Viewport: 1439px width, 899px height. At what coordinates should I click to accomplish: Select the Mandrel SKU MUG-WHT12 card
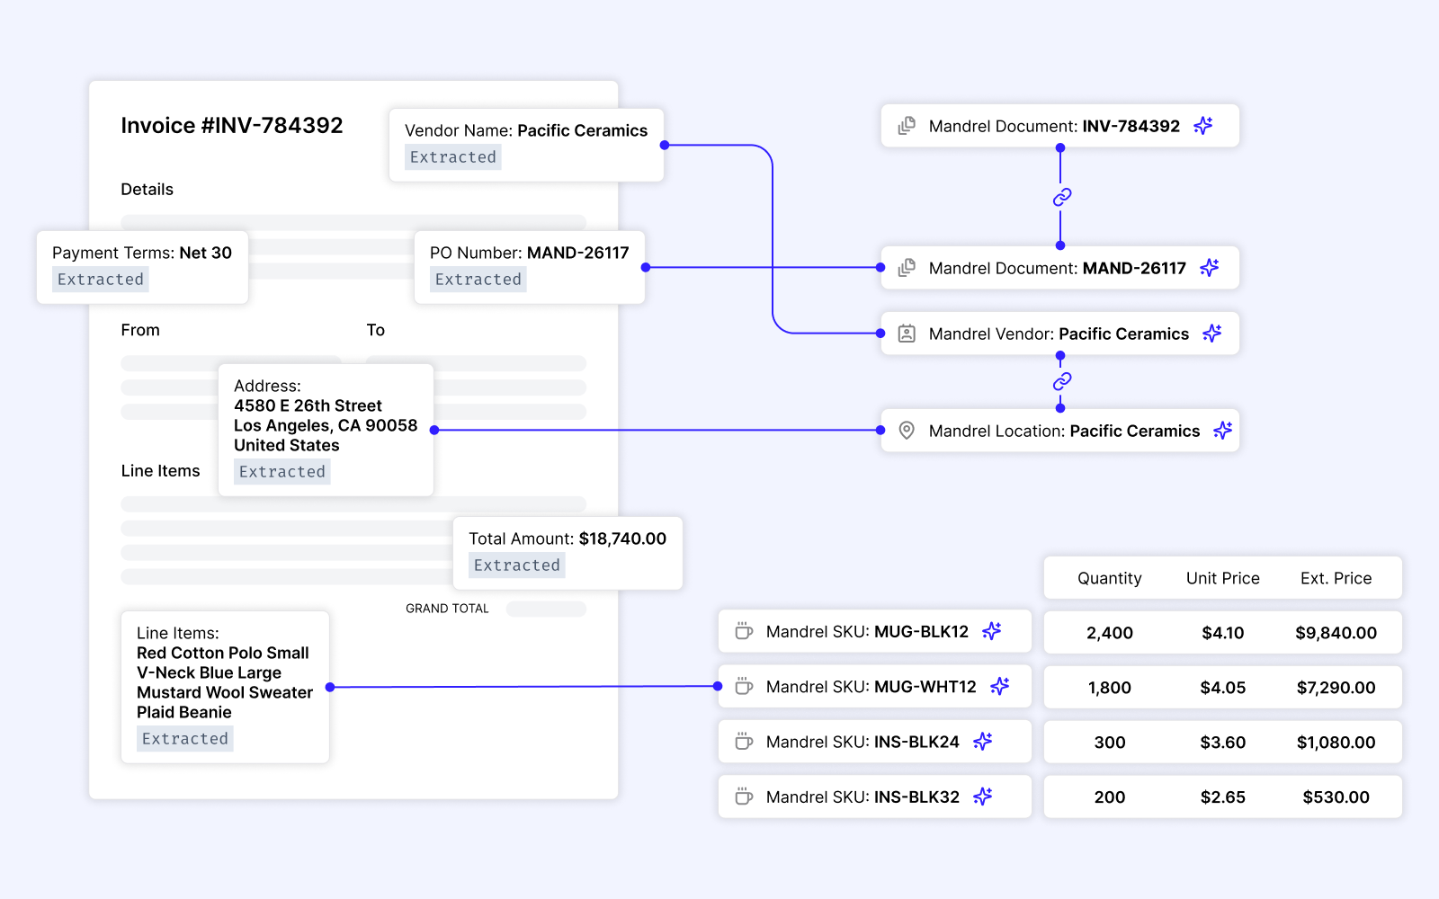point(873,686)
